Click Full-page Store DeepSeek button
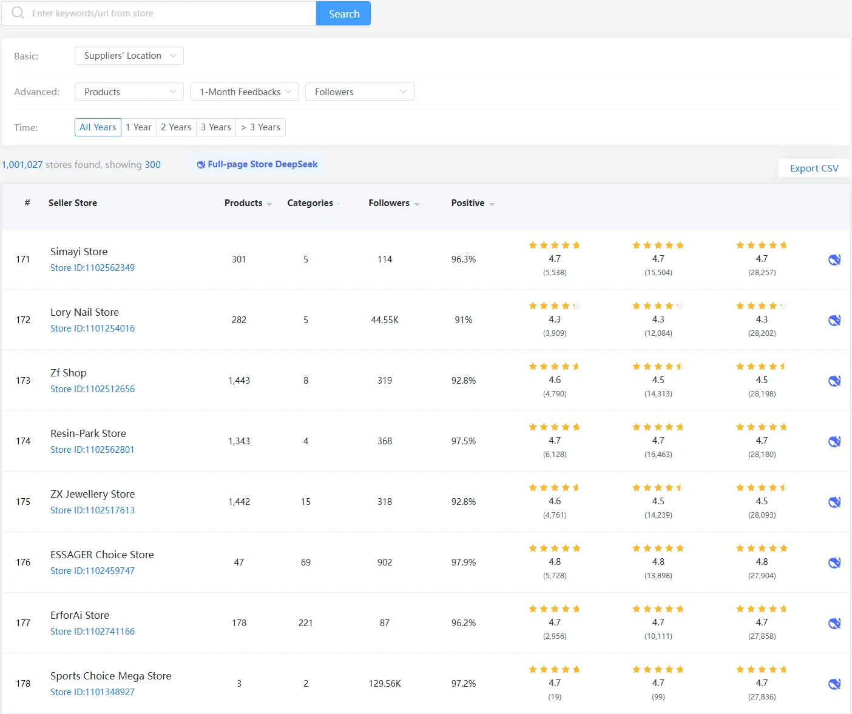This screenshot has width=852, height=714. 257,164
